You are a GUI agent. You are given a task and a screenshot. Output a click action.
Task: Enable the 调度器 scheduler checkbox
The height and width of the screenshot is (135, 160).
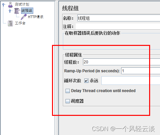pos(67,101)
